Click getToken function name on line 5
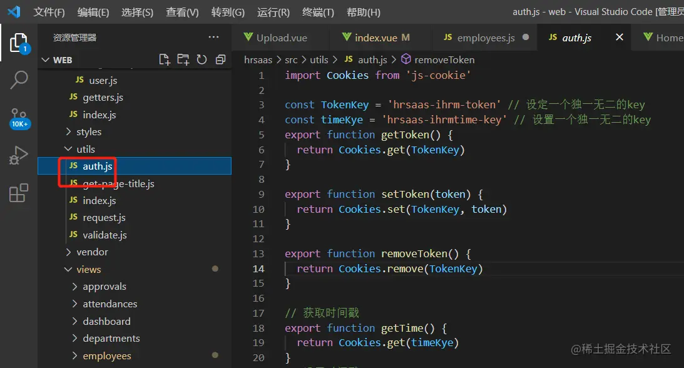 [406, 135]
